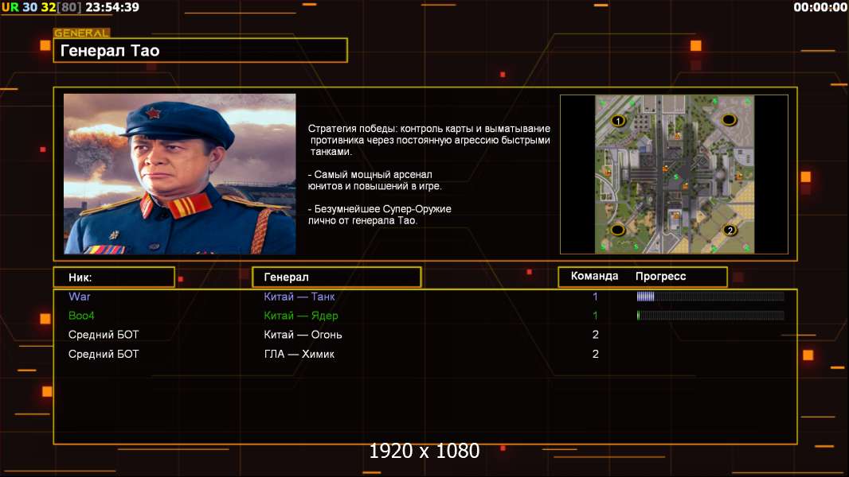Click team number in Китай — Огонь row
Viewport: 849px width, 477px height.
[595, 335]
